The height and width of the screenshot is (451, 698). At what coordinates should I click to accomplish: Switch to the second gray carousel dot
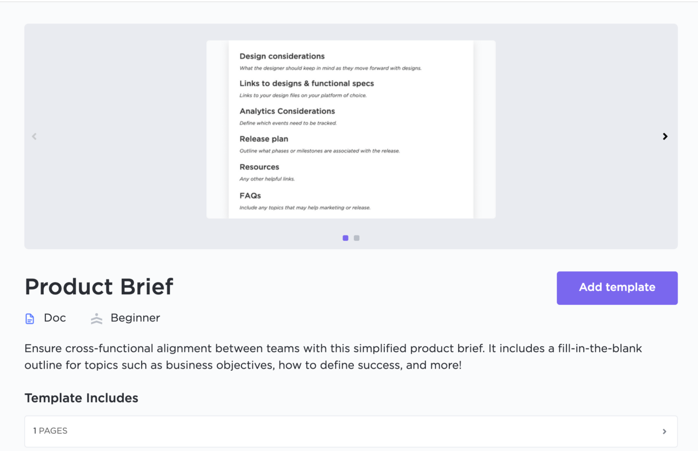click(356, 238)
